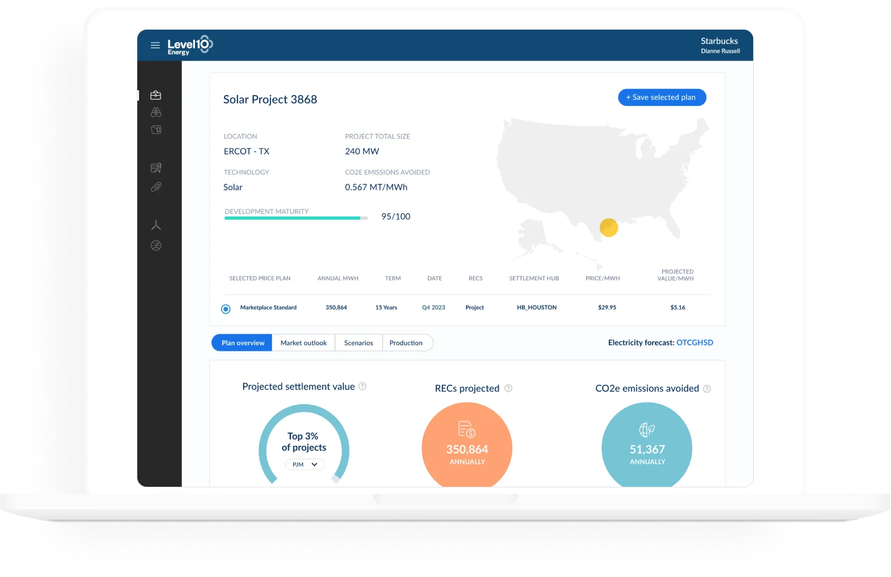Click the teal 51,367 emissions circle
The height and width of the screenshot is (577, 891).
[647, 445]
